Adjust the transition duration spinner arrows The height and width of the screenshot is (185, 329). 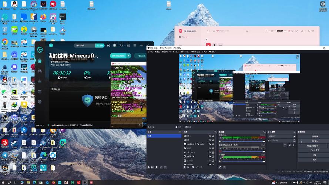[294, 141]
